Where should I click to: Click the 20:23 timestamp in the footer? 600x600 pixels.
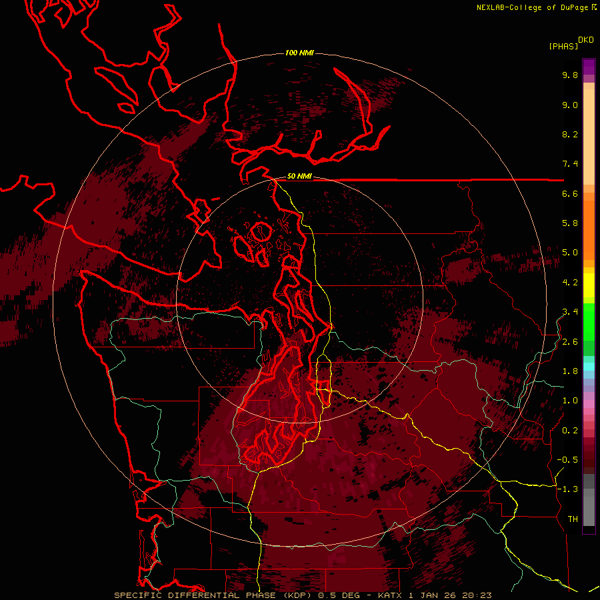[x=476, y=595]
